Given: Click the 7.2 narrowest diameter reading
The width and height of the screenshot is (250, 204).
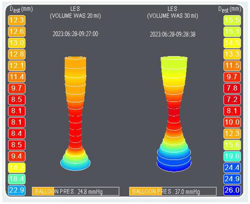Looking at the screenshot, I should [x=232, y=99].
